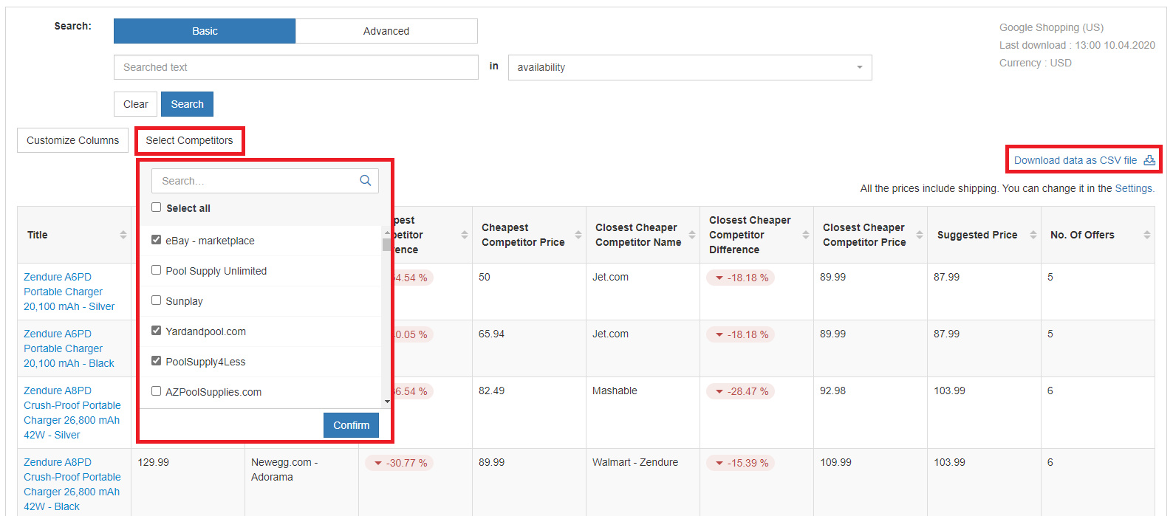
Task: Click the magnifier icon in competitor search
Action: point(365,181)
